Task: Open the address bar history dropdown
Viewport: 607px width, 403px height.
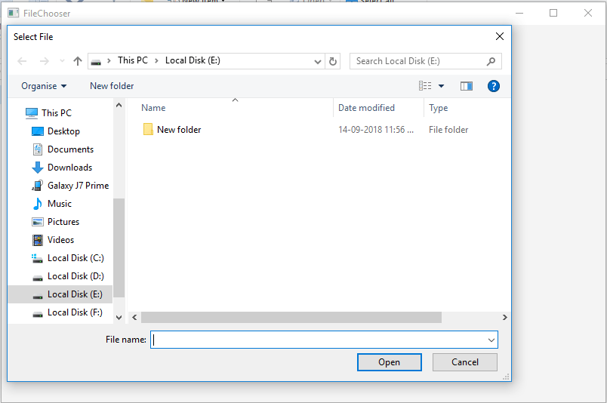Action: click(x=317, y=61)
